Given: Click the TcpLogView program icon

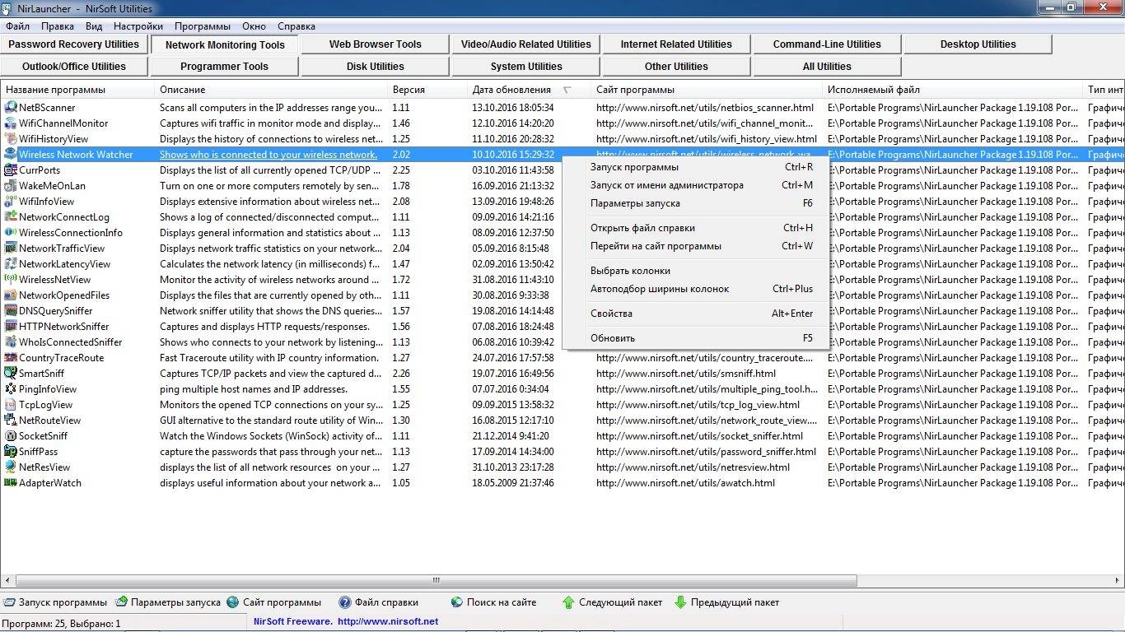Looking at the screenshot, I should (x=11, y=404).
